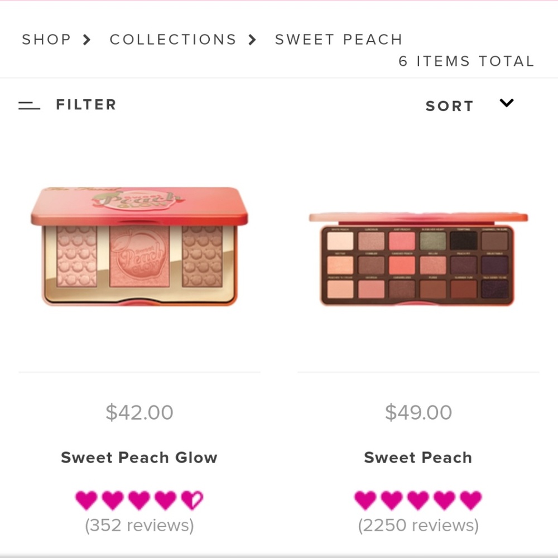Expand filter options via FILTER control
The height and width of the screenshot is (558, 558).
86,104
